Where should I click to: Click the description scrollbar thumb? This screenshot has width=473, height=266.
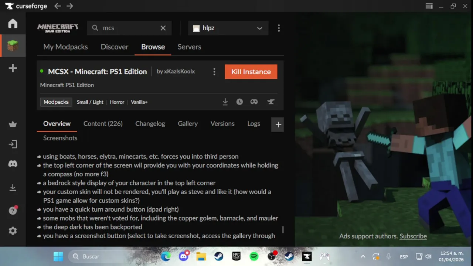pyautogui.click(x=283, y=230)
